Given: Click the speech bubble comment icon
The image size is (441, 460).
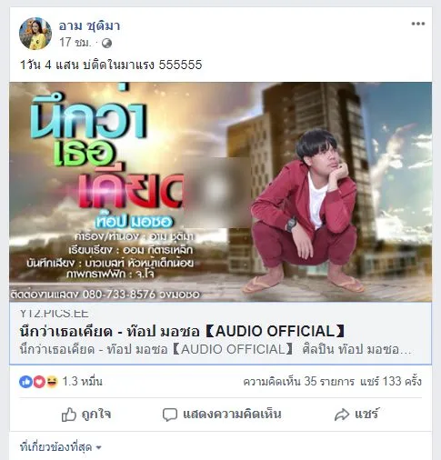Looking at the screenshot, I should point(170,415).
